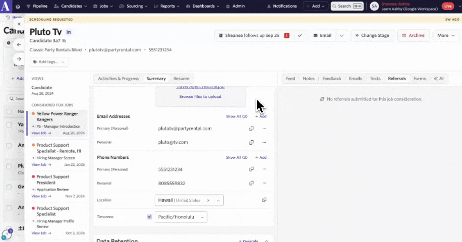Expand the Jobs dropdown in navbar
Viewport: 462px width, 242px height.
click(103, 6)
